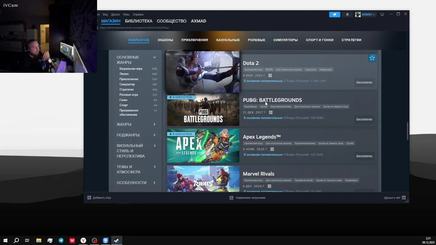Switch to БИБЛИОТЕКА tab
This screenshot has width=436, height=245.
coord(139,21)
